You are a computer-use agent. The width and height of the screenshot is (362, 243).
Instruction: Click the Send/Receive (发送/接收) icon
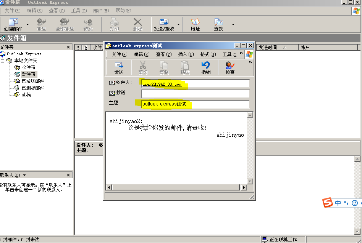coord(164,22)
